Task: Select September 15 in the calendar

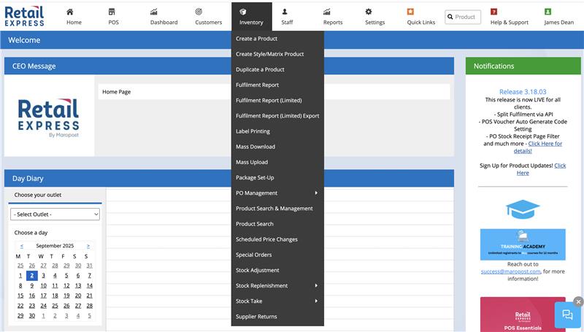Action: [20, 296]
